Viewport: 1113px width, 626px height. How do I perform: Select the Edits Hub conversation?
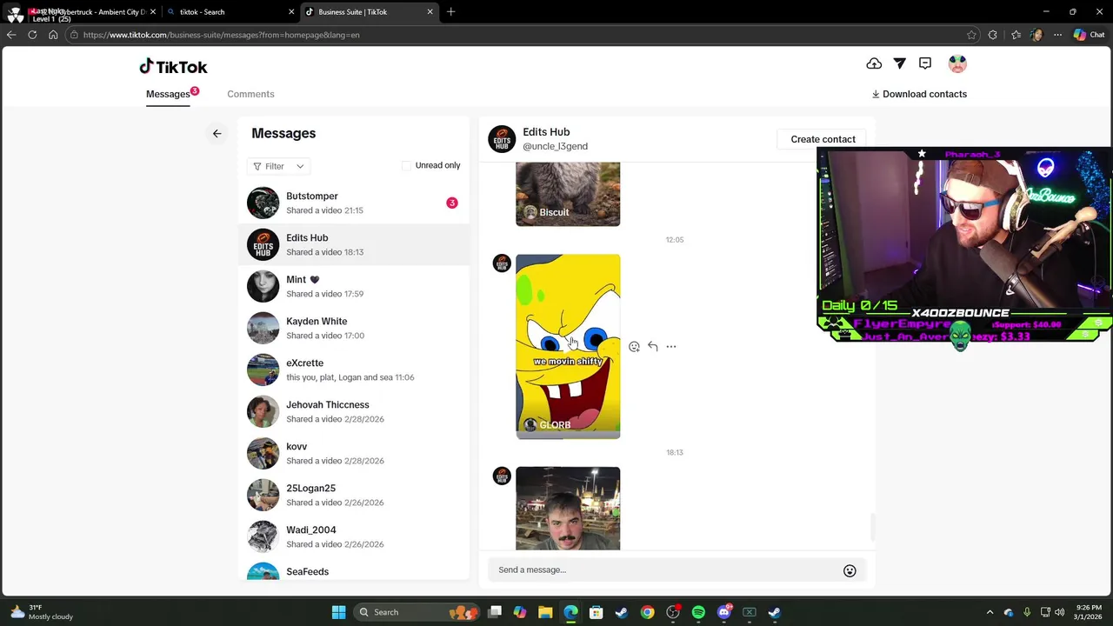tap(354, 244)
